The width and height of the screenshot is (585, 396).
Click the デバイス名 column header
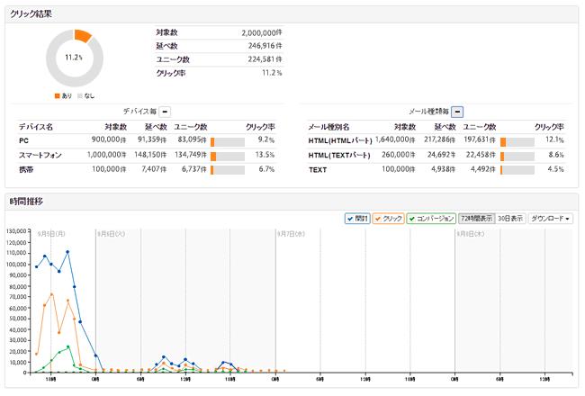click(x=36, y=127)
